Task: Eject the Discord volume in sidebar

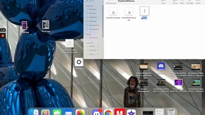Action: (x=98, y=50)
